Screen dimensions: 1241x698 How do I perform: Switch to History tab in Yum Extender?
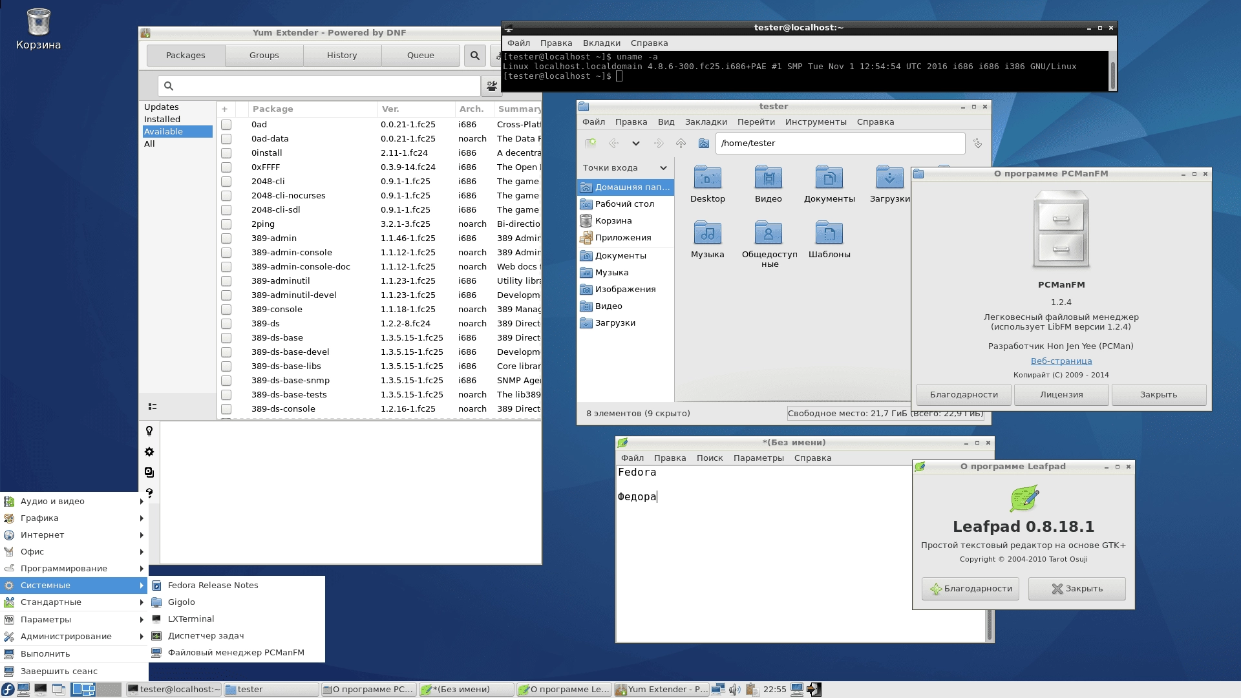[x=342, y=56]
